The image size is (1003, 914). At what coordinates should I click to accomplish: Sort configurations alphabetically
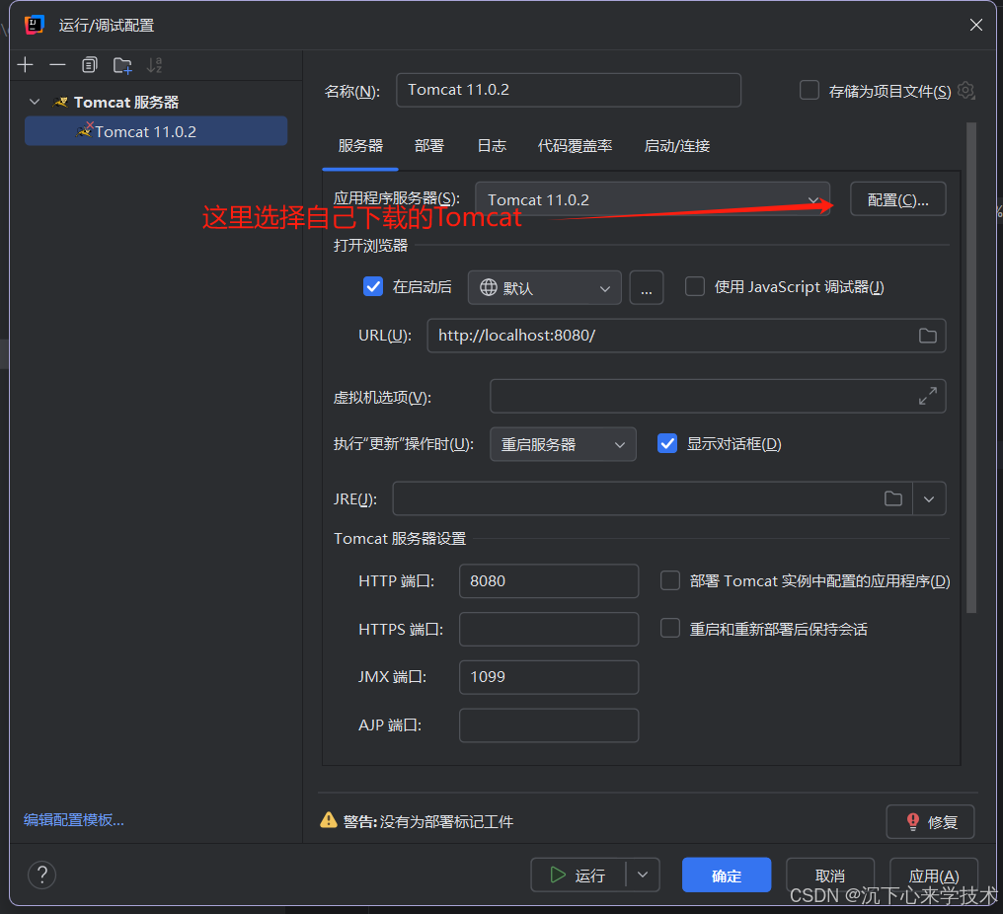[x=154, y=64]
